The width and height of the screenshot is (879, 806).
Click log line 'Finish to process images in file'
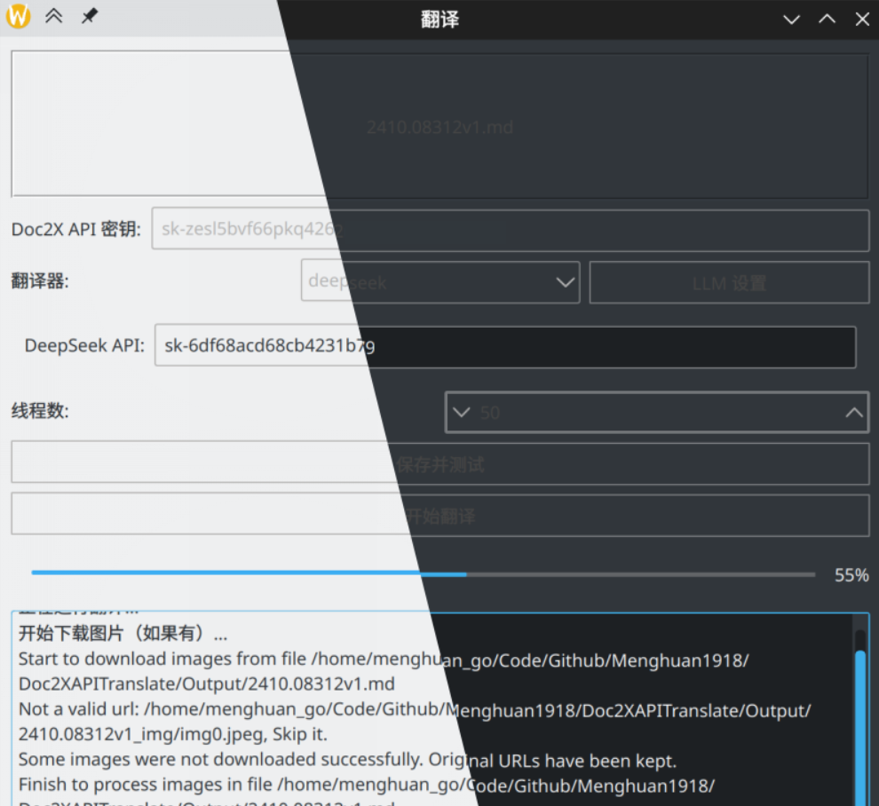[x=367, y=786]
